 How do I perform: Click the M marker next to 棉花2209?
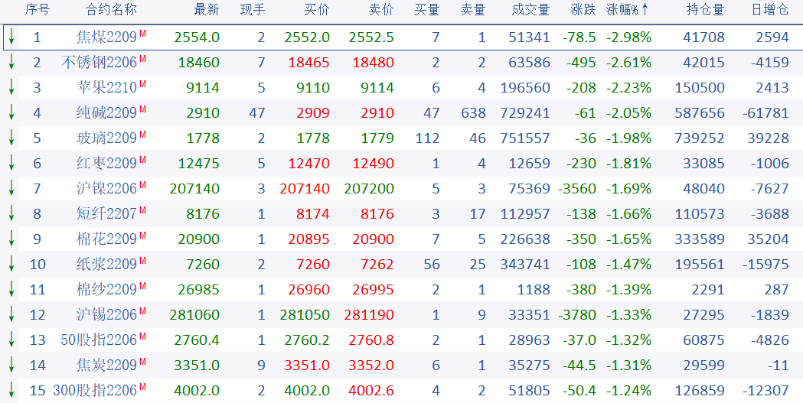142,236
